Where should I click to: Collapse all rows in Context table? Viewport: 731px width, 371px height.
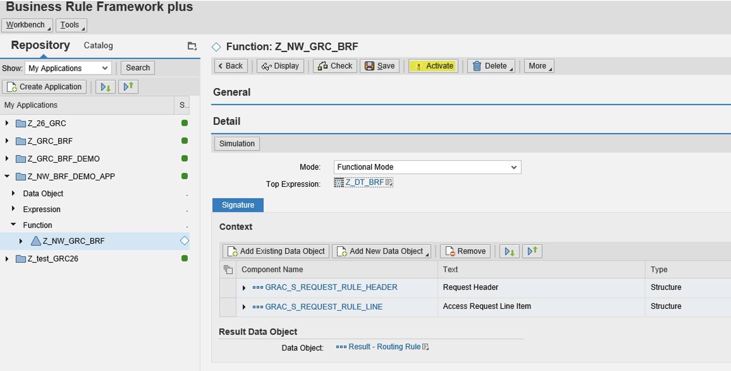(532, 251)
